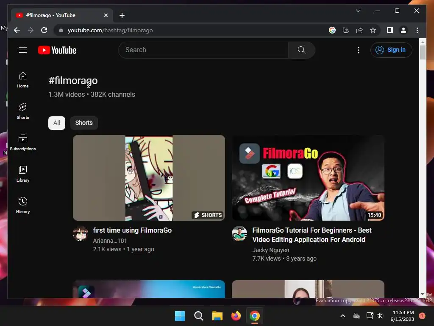The width and height of the screenshot is (434, 326).
Task: Open Jacky Nguyen channel name
Action: pyautogui.click(x=271, y=250)
